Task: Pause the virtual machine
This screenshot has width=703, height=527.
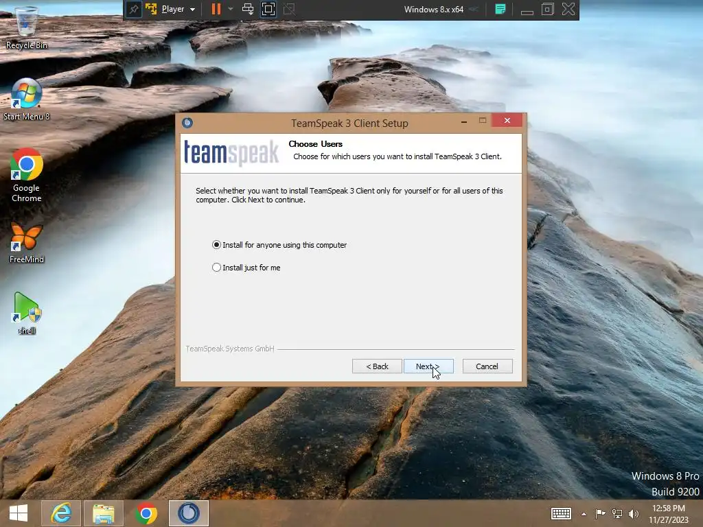Action: click(216, 9)
